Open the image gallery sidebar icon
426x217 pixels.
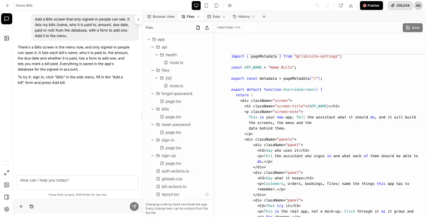point(7,38)
